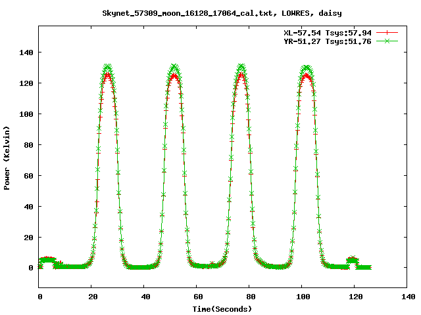The image size is (421, 315).
Task: Click the 140 tick label on y-axis
Action: tap(26, 52)
